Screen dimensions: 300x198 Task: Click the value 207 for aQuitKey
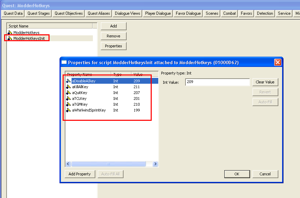click(x=137, y=93)
